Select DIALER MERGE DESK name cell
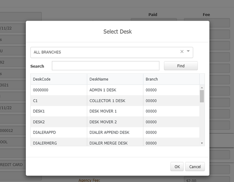Viewport: 234px width, 182px height. (x=115, y=142)
